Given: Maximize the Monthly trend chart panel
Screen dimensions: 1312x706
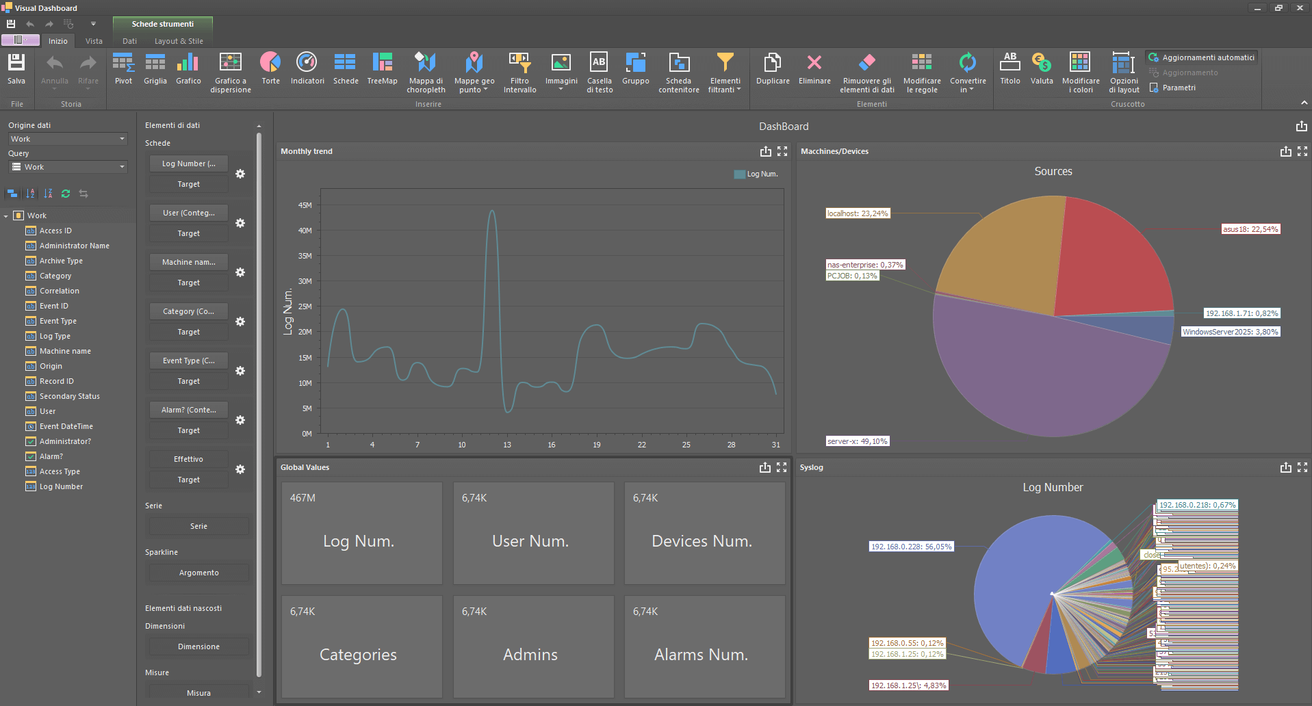Looking at the screenshot, I should (782, 151).
